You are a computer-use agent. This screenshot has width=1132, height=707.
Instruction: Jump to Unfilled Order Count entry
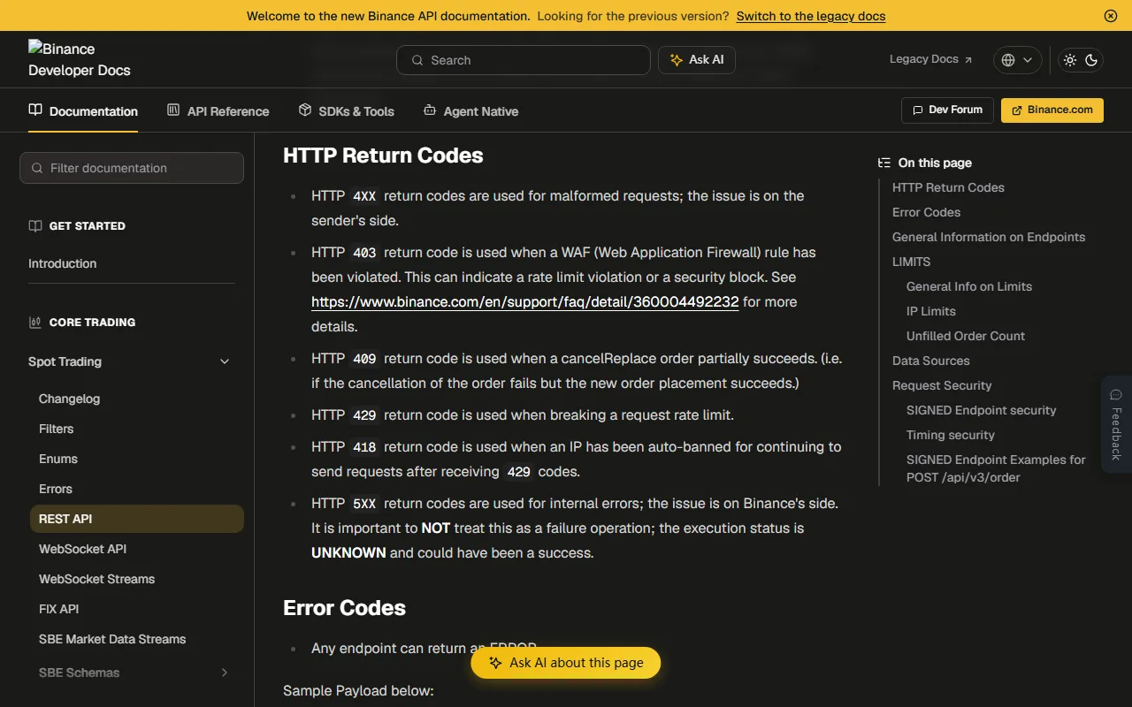966,336
